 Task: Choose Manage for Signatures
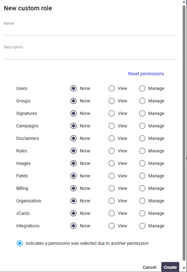point(142,113)
